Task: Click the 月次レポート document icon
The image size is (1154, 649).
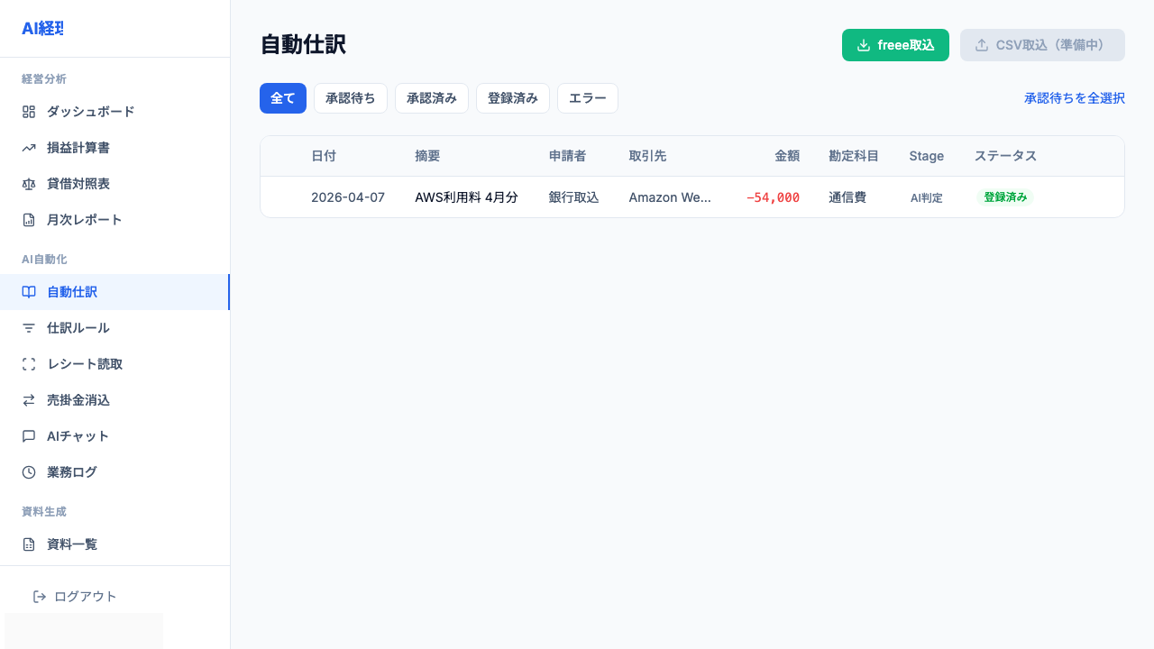Action: [29, 219]
